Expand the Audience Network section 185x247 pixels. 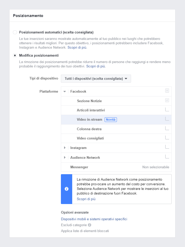point(64,157)
